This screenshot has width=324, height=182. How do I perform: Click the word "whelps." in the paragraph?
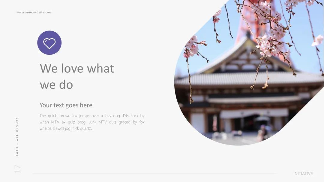[46, 128]
